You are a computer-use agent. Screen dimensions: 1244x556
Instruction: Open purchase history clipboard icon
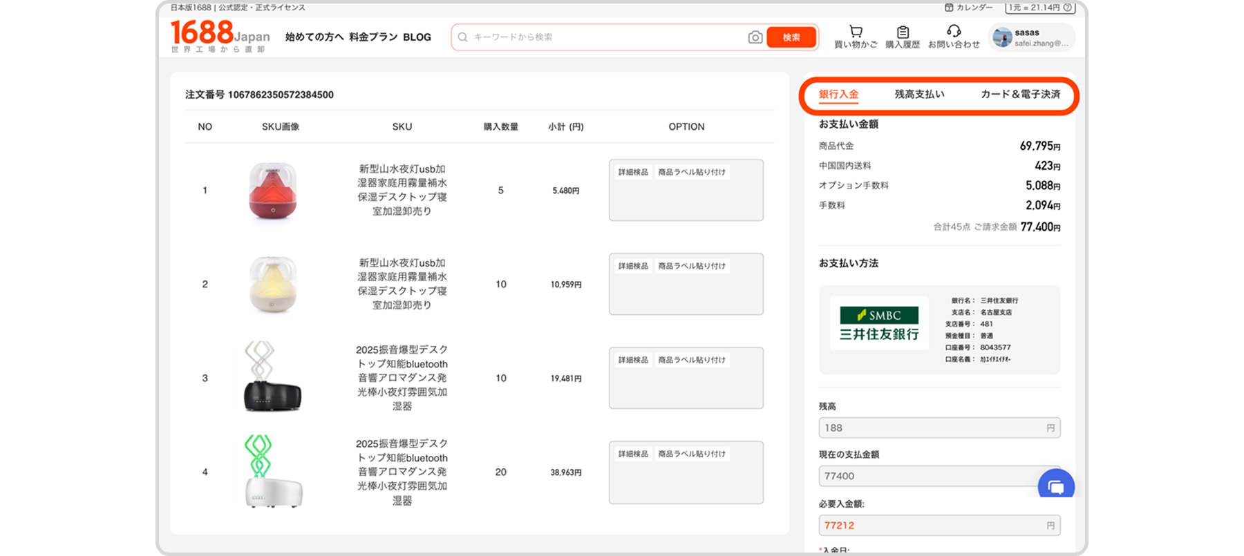coord(903,32)
